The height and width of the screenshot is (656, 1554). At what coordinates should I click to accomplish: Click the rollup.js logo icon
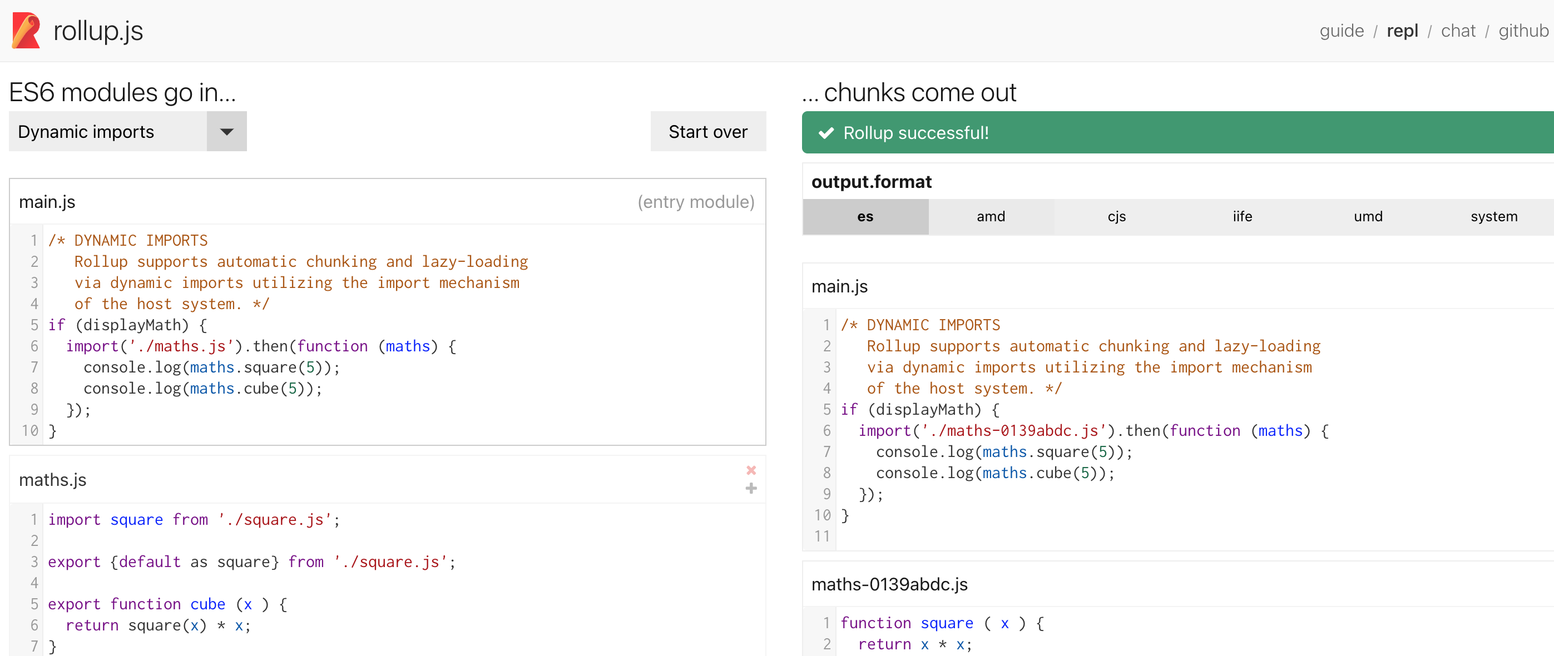(x=26, y=31)
